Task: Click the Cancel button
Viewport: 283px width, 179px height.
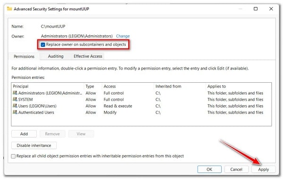Action: tap(236, 169)
